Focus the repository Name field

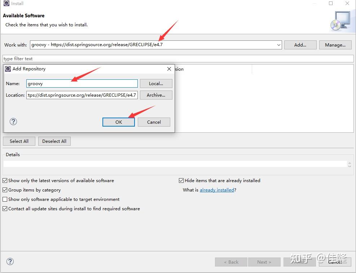click(x=82, y=84)
